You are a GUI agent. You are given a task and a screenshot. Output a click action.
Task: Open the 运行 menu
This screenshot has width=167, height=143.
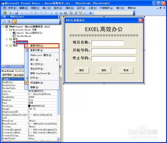click(81, 8)
